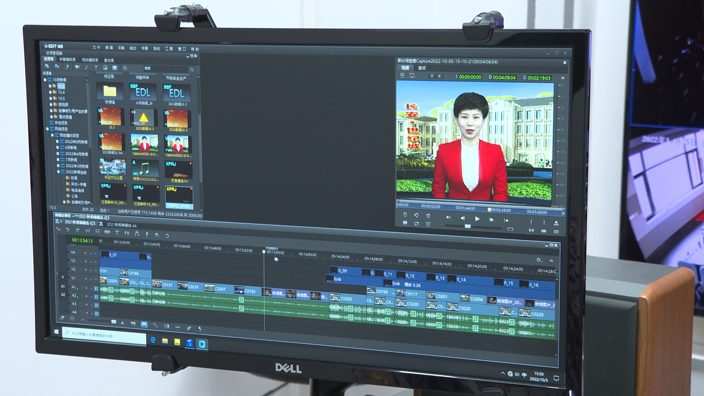Filter image items in resource library
This screenshot has height=396, width=704.
pyautogui.click(x=105, y=67)
